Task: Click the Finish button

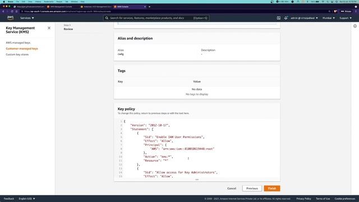Action: click(271, 189)
